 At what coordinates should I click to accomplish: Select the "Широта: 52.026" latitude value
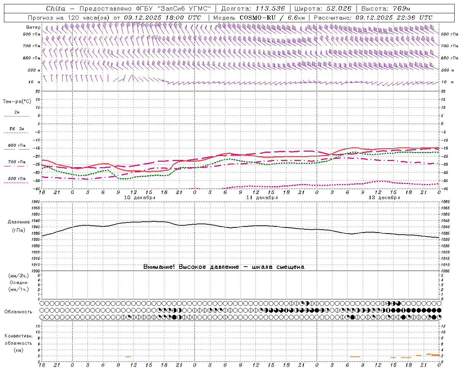(323, 9)
